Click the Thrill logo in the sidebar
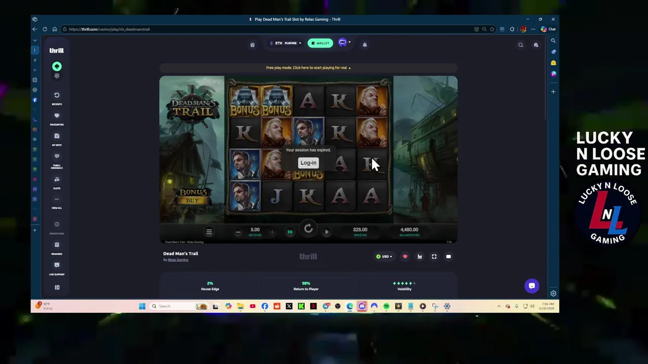This screenshot has width=648, height=364. tap(56, 51)
